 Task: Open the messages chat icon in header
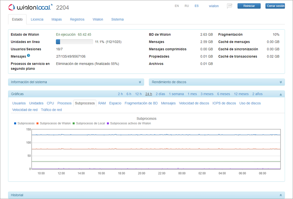pos(230,6)
